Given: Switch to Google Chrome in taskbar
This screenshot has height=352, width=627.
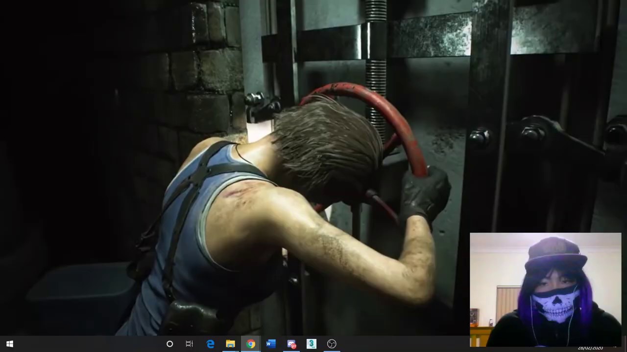Looking at the screenshot, I should tap(250, 344).
